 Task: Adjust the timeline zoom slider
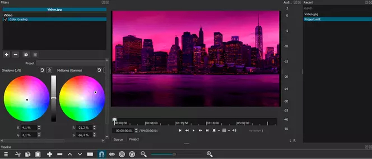point(174,154)
